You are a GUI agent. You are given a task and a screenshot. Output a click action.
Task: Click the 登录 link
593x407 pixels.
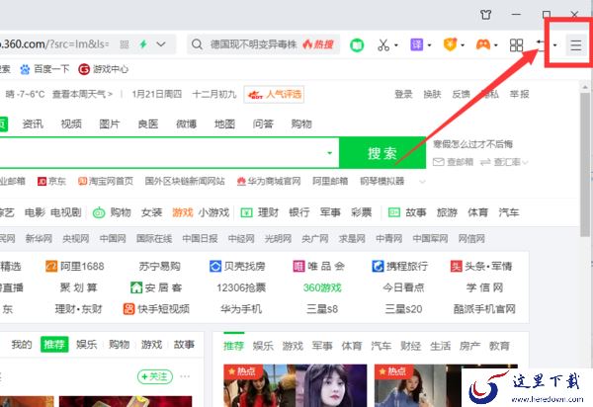tap(403, 94)
